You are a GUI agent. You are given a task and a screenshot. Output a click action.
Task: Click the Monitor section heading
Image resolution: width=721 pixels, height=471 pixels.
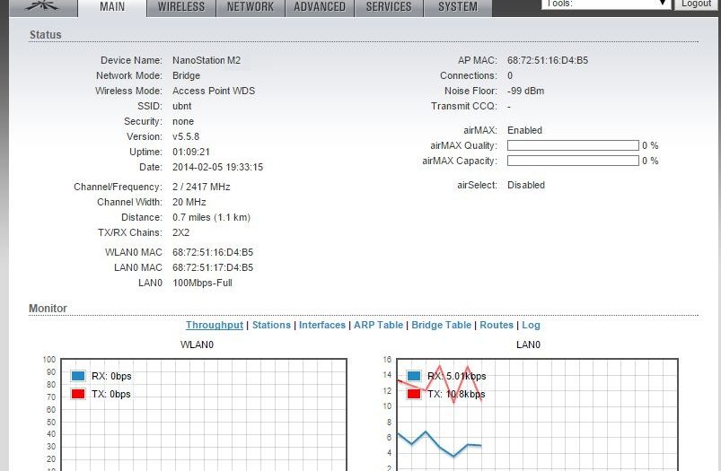coord(48,309)
